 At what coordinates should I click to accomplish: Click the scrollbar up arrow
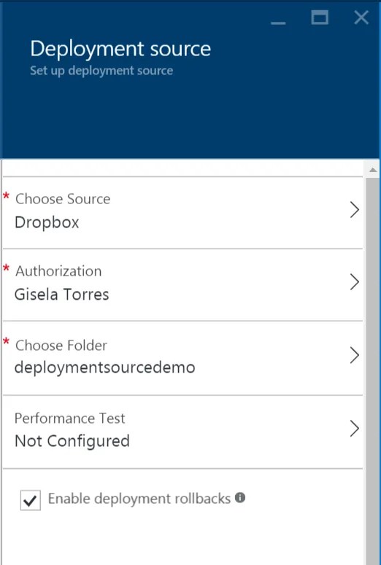373,170
